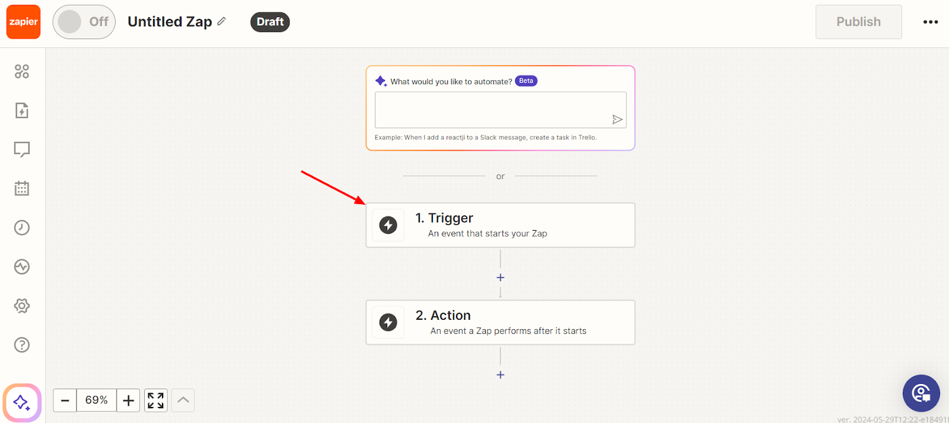Open Zap history clock icon
949x423 pixels.
[22, 228]
